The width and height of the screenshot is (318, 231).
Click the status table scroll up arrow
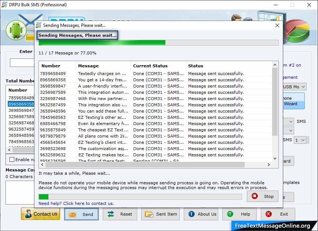click(275, 65)
